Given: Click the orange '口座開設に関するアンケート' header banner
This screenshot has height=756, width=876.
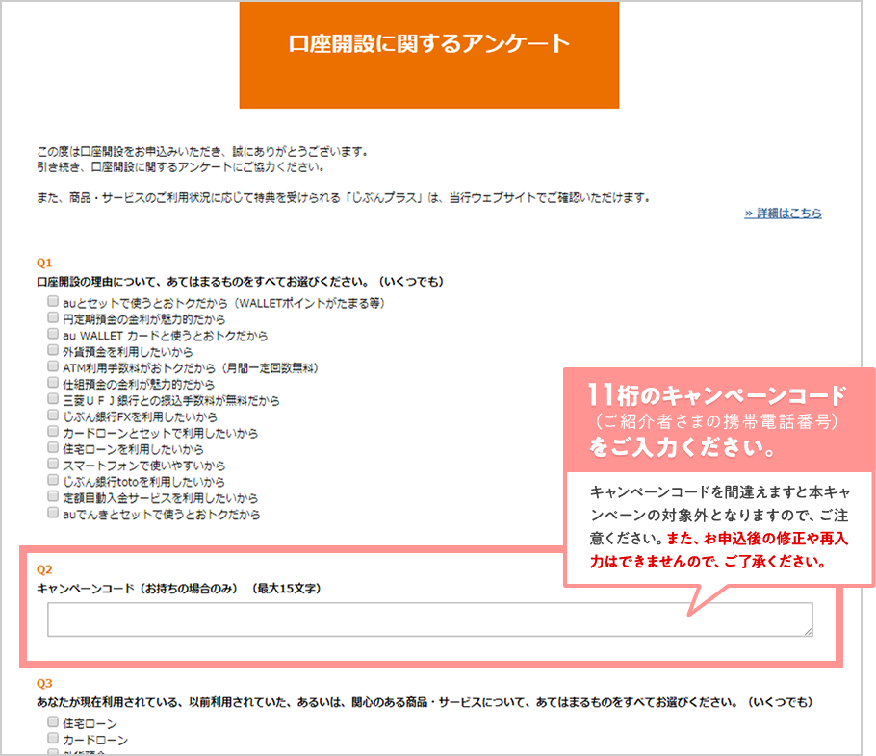Looking at the screenshot, I should tap(429, 55).
